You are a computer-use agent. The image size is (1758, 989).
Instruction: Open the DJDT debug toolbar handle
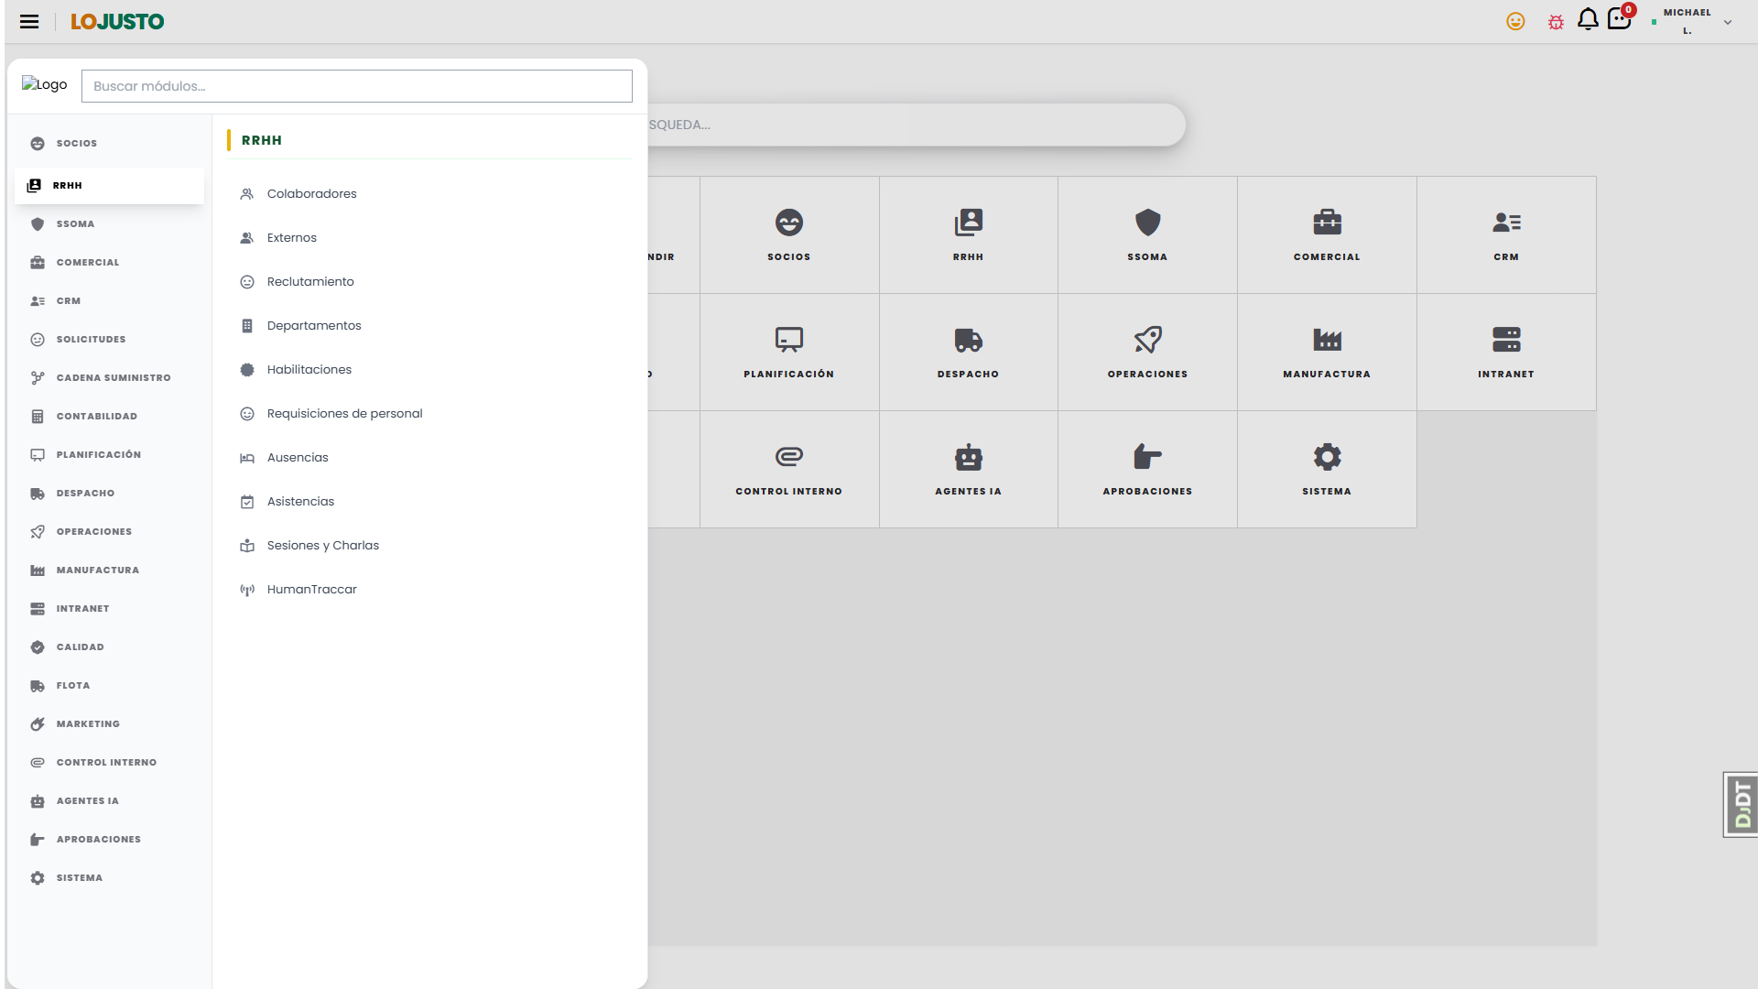1741,804
